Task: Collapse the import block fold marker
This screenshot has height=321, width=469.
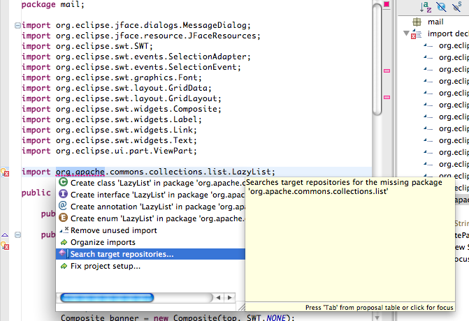Action: pos(17,25)
